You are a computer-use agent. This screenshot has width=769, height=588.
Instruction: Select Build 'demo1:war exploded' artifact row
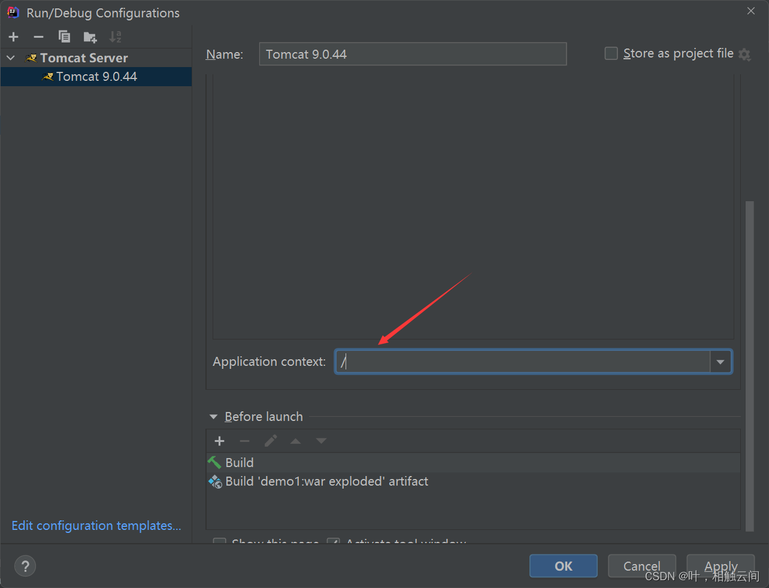pyautogui.click(x=473, y=481)
